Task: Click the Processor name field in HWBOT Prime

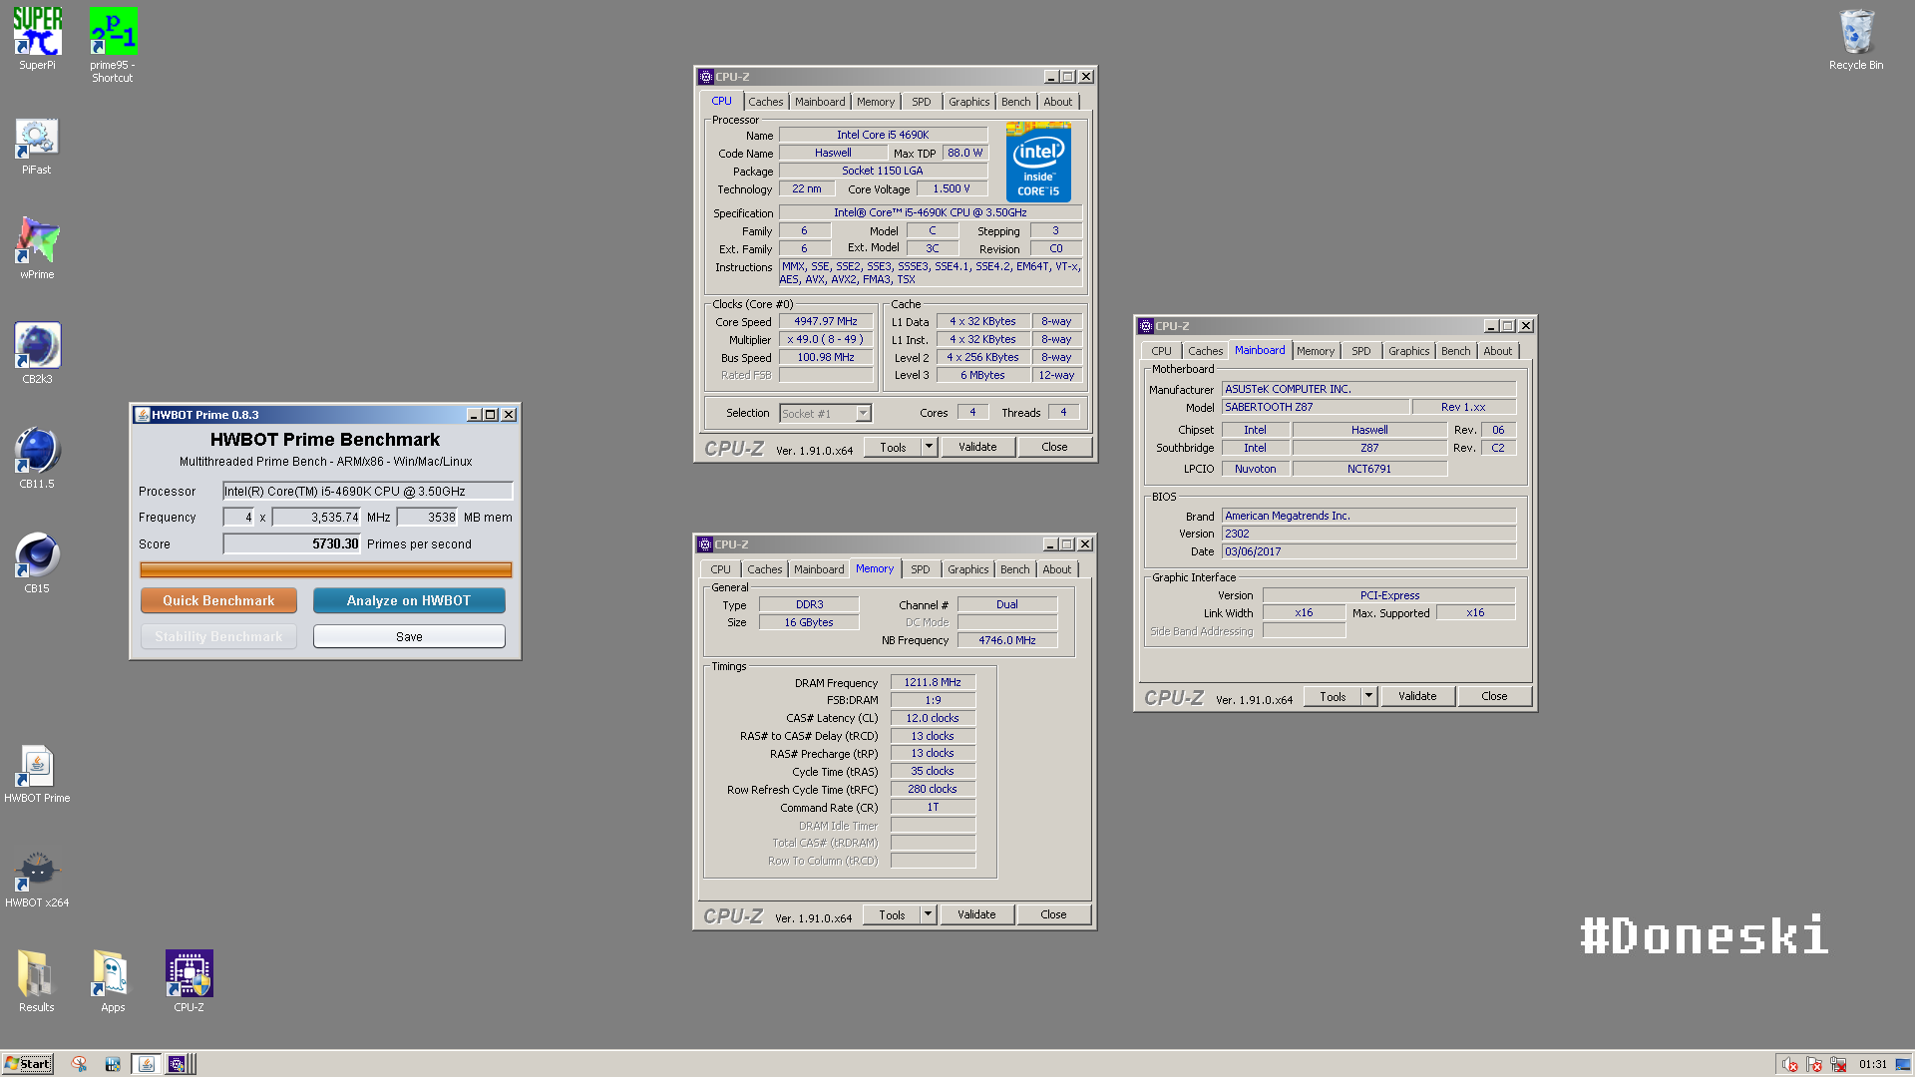Action: tap(367, 491)
